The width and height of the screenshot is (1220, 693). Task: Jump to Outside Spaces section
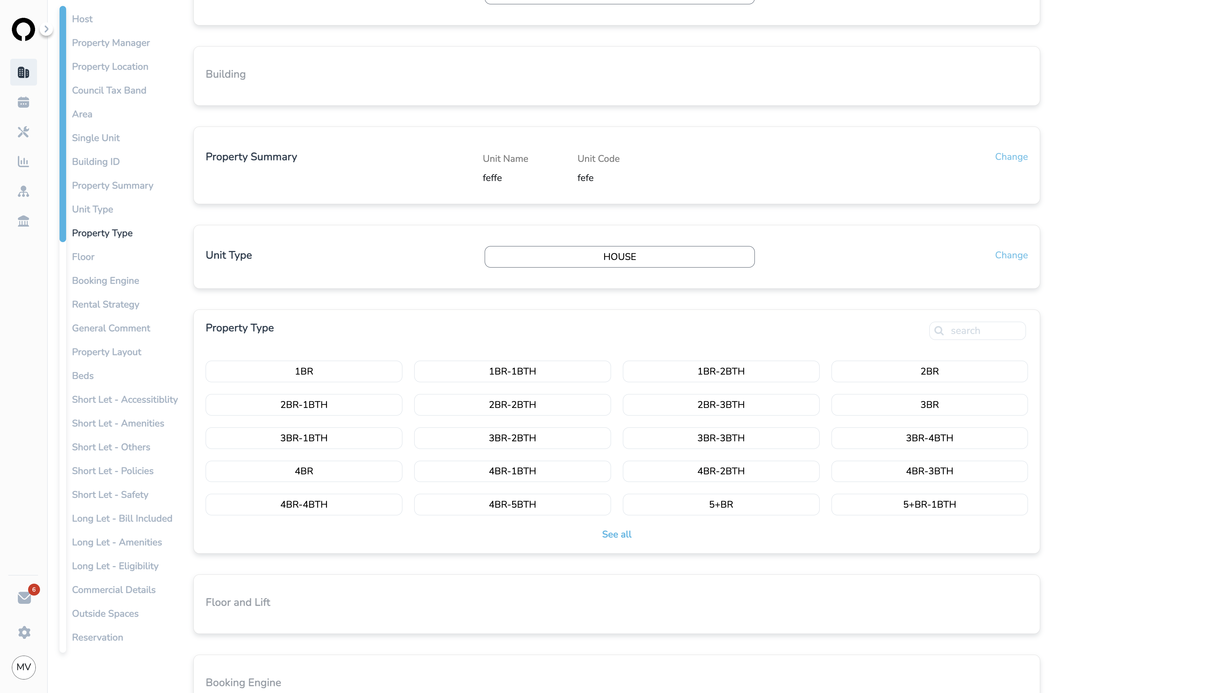coord(105,614)
